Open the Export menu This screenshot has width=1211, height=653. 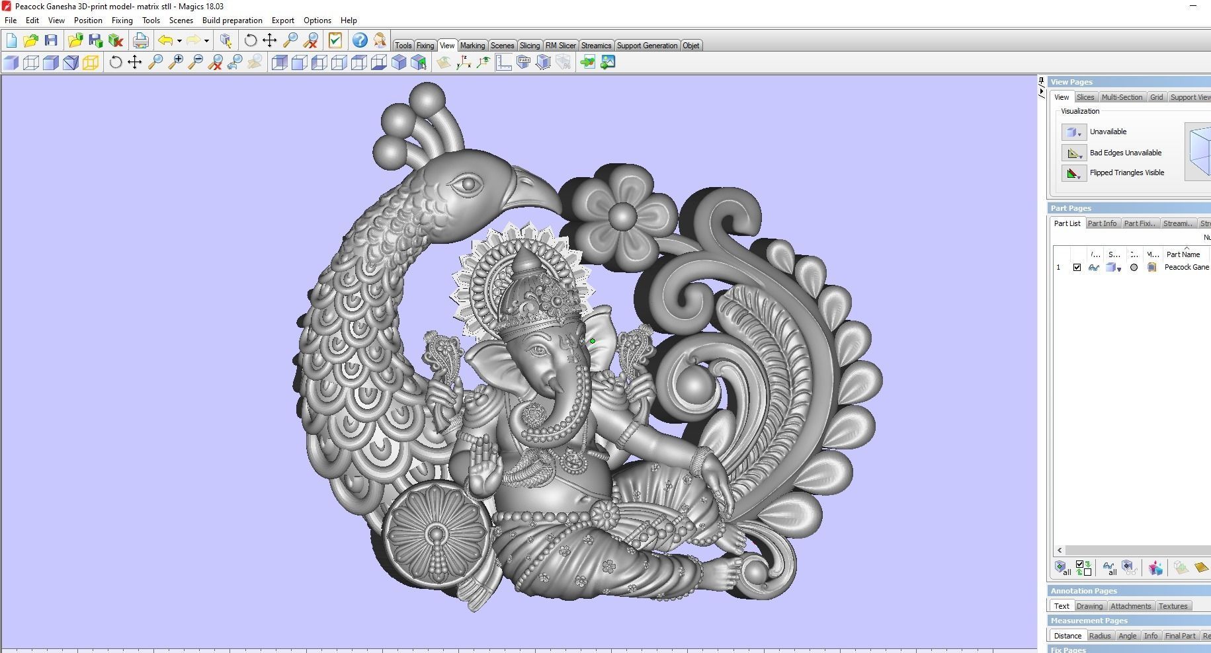tap(283, 20)
